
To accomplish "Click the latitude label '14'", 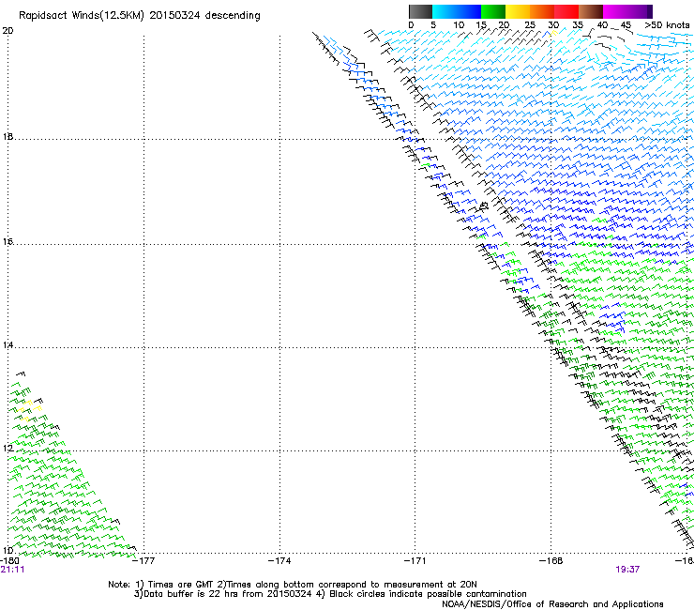I will point(8,345).
